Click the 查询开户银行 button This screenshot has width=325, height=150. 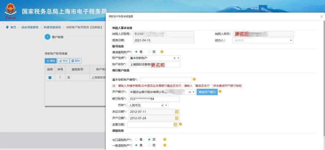[207, 92]
